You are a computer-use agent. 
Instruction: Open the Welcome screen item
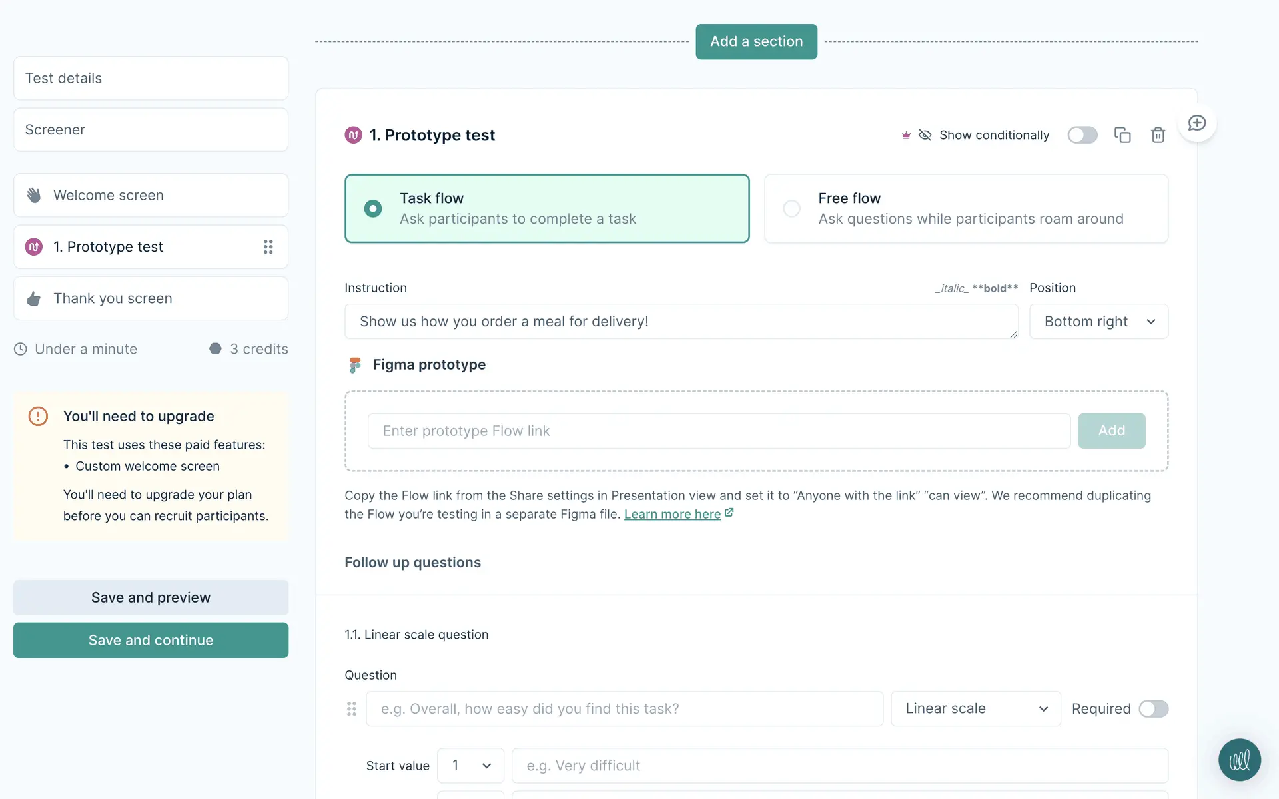pyautogui.click(x=151, y=195)
